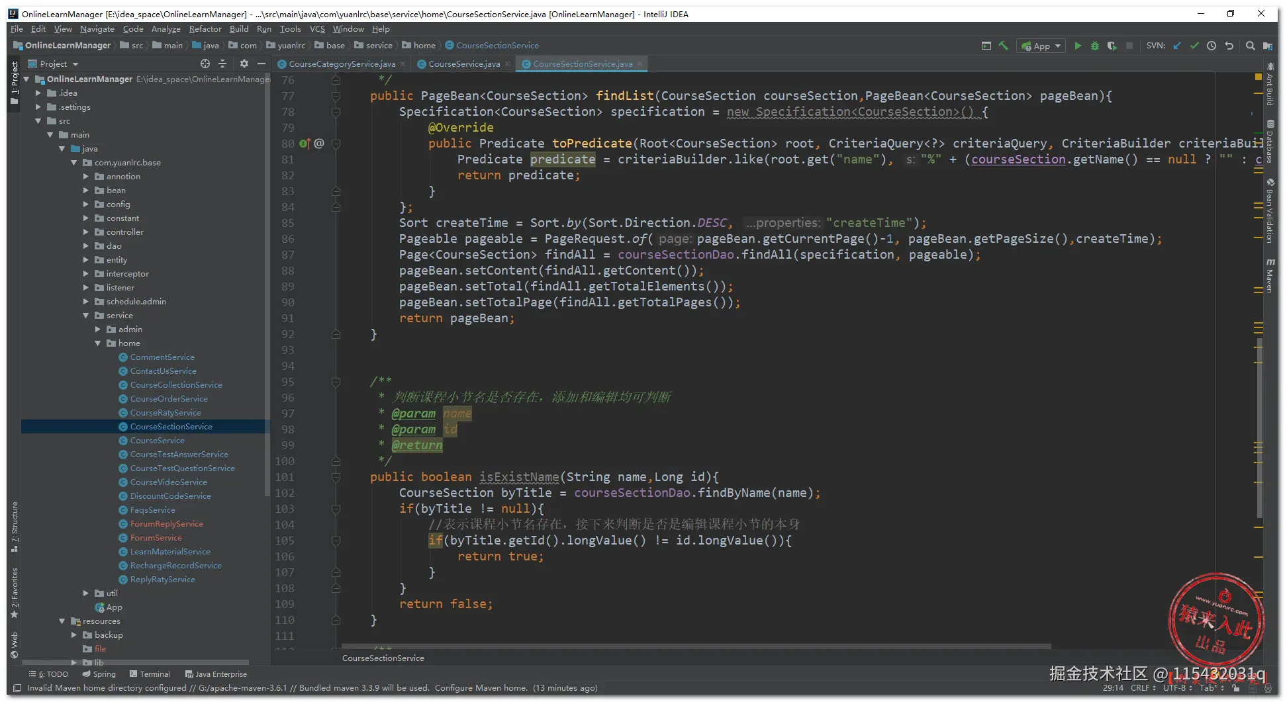Toggle tool window bars in bottom-left corner
This screenshot has height=702, width=1285.
pos(17,688)
